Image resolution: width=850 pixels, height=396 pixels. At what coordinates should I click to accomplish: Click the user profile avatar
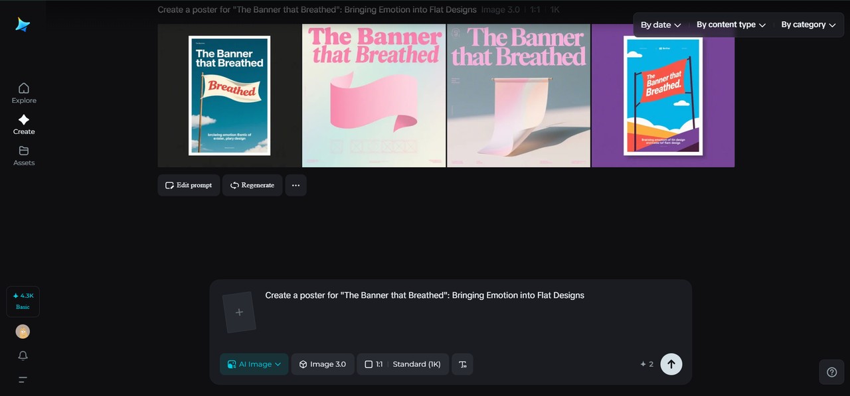point(23,332)
